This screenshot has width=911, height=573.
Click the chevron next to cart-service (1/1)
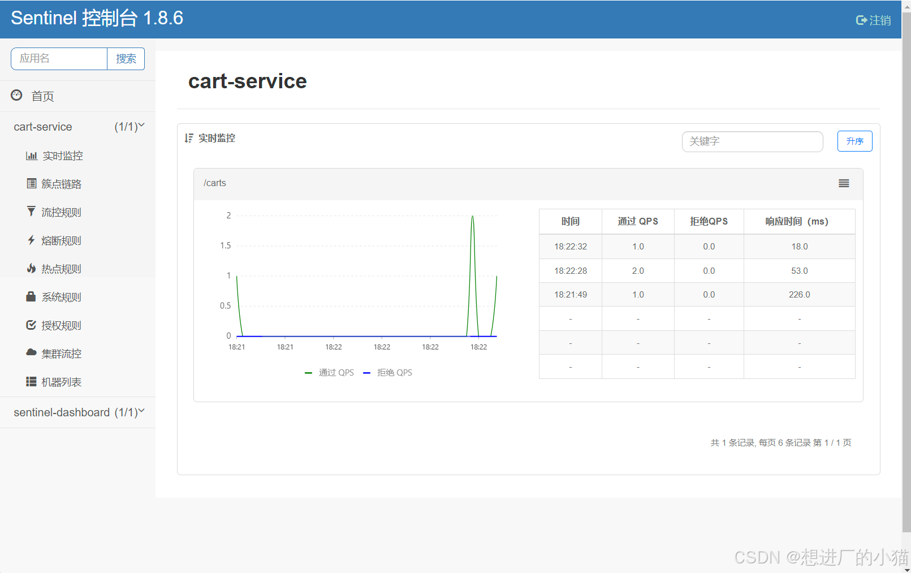pos(141,125)
